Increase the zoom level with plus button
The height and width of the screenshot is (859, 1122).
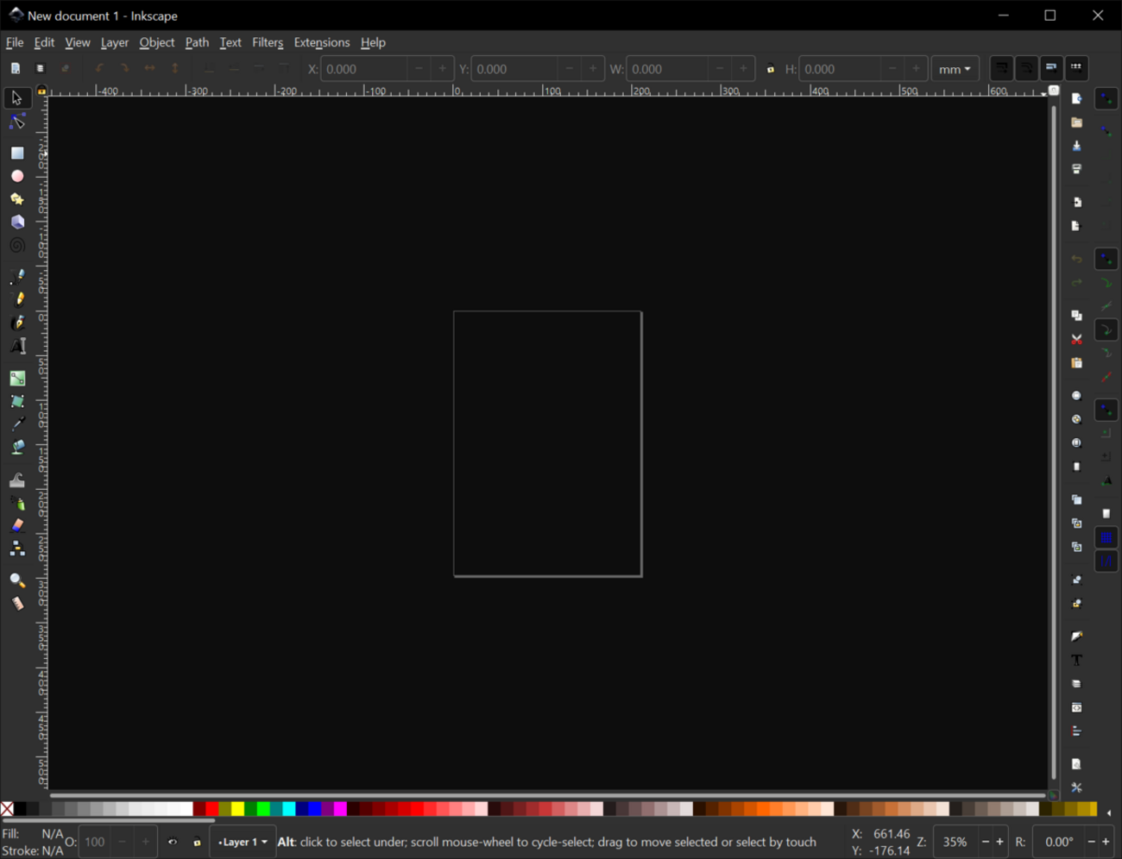1000,842
